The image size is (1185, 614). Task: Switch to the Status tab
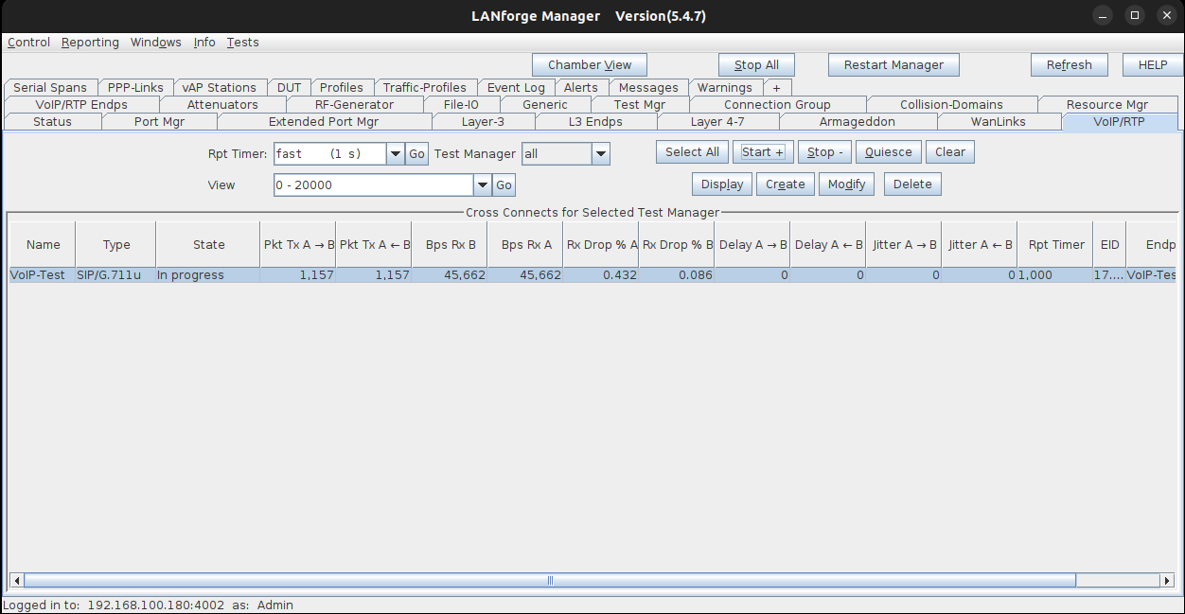[x=52, y=121]
